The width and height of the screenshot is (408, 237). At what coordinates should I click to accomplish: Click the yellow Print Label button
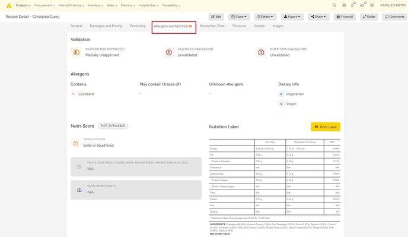click(325, 127)
